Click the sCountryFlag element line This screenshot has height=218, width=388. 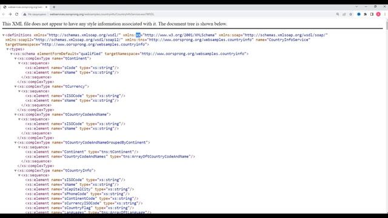point(79,208)
